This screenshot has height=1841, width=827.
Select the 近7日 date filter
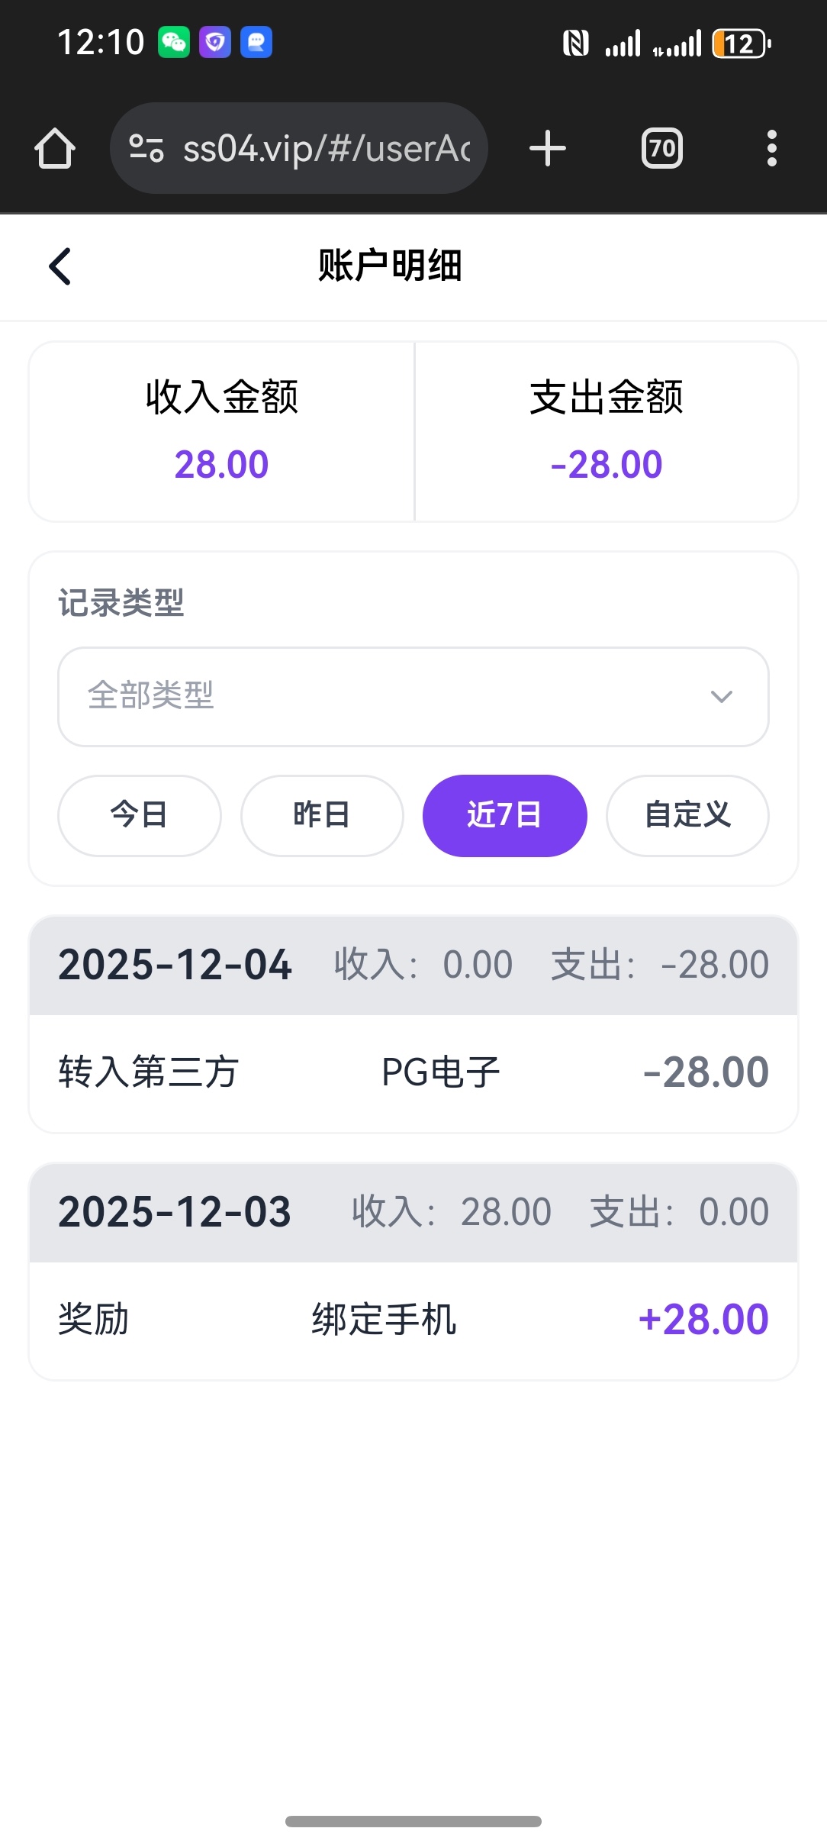504,815
